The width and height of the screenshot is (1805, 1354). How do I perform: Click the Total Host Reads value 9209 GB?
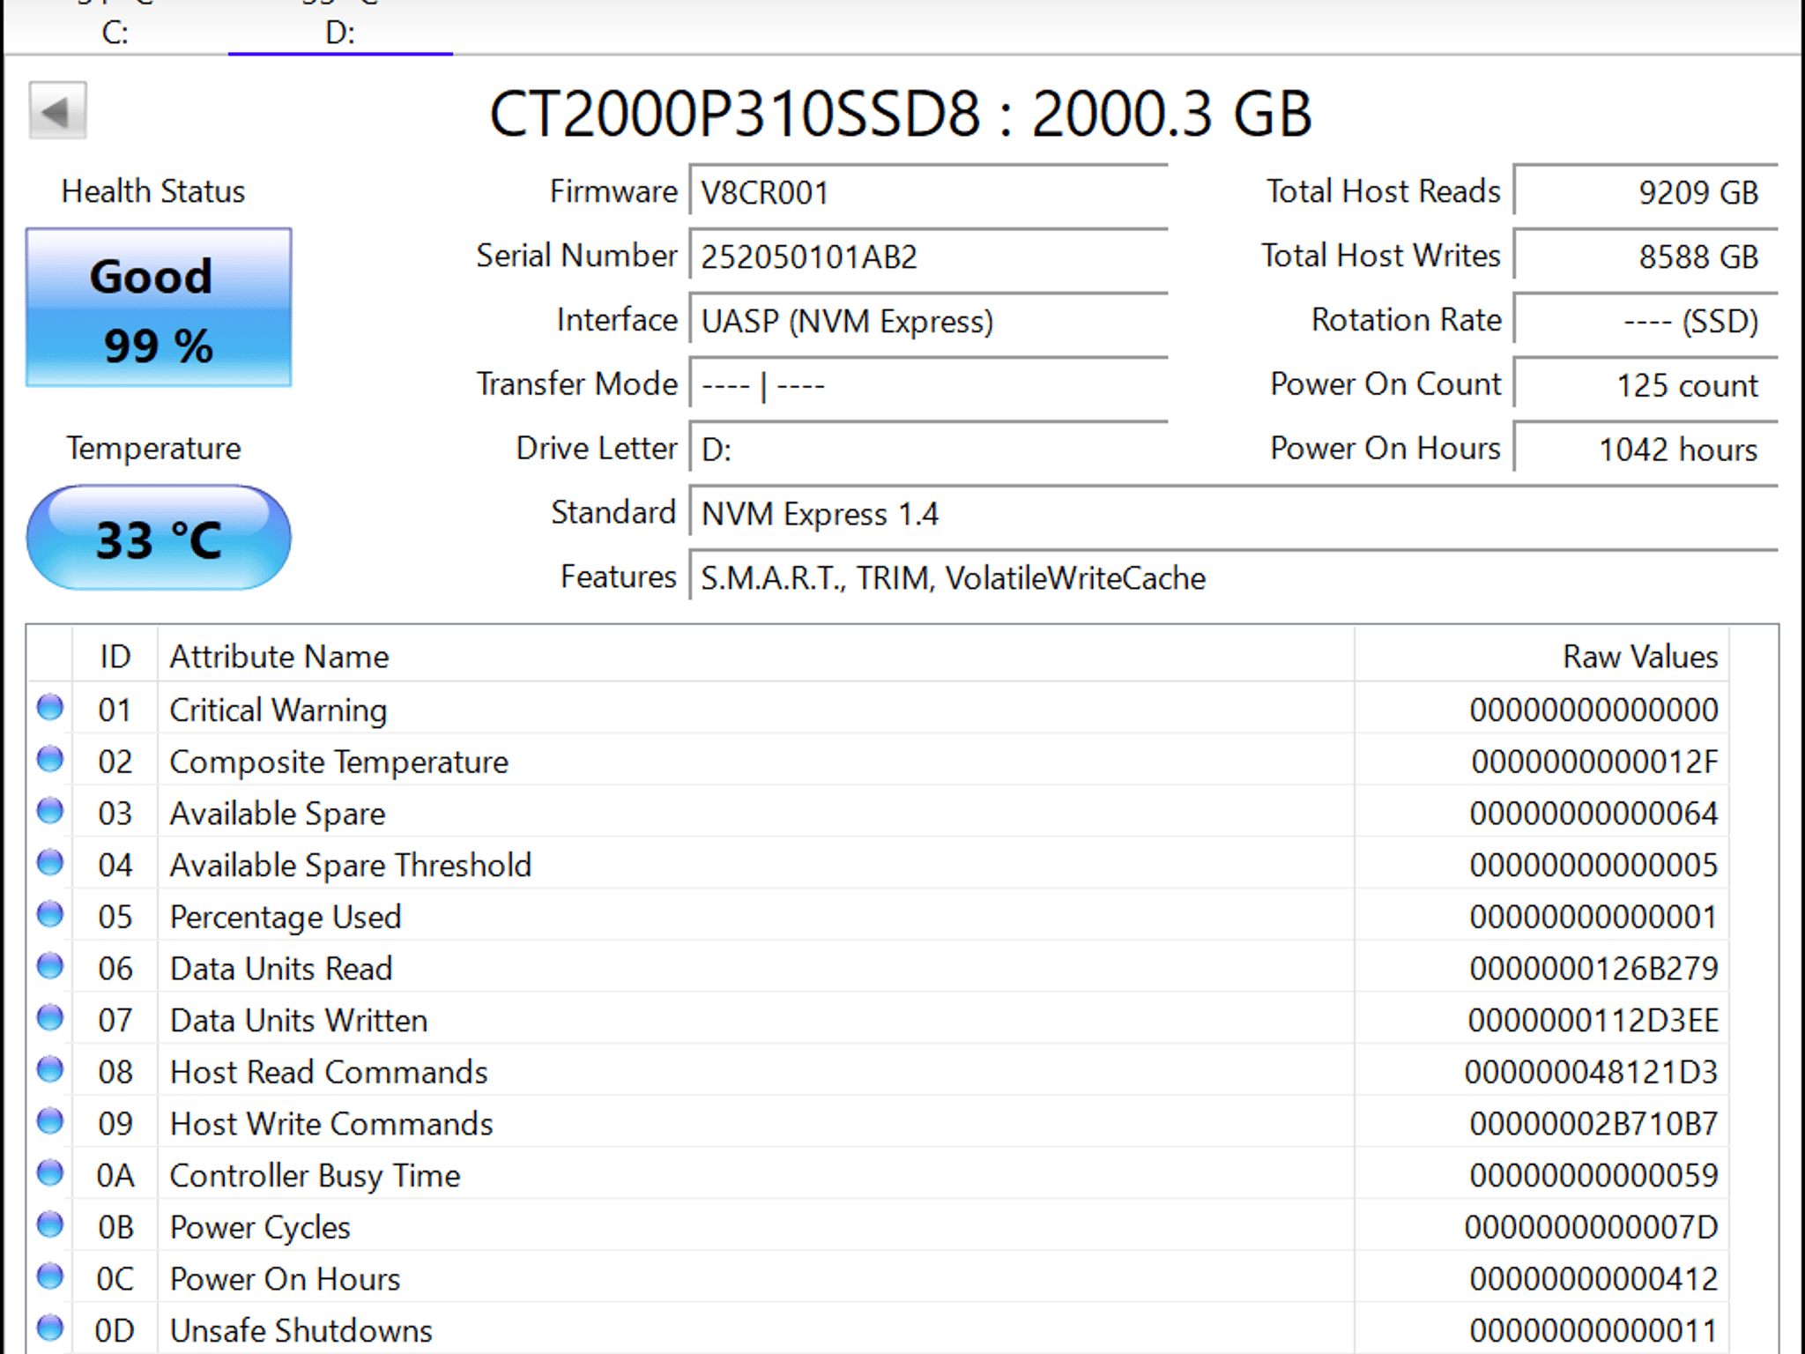click(x=1645, y=191)
